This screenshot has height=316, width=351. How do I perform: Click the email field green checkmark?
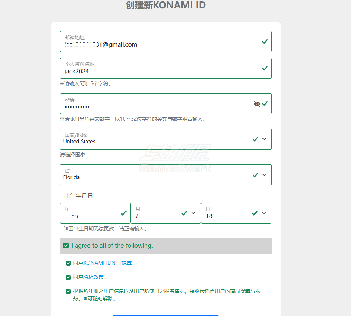[x=265, y=42]
